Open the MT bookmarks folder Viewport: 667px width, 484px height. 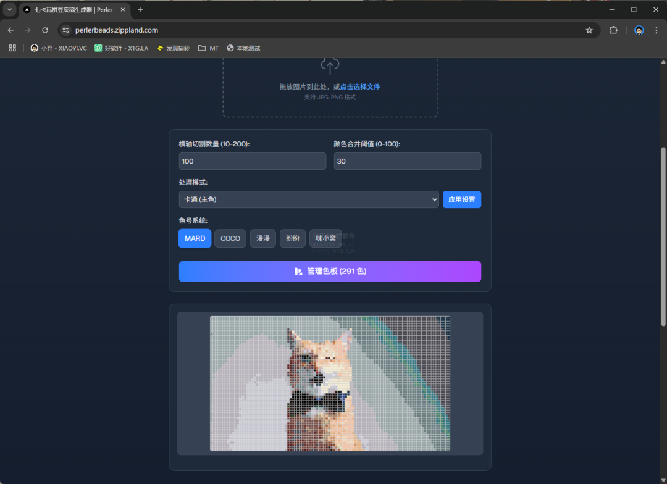tap(209, 48)
